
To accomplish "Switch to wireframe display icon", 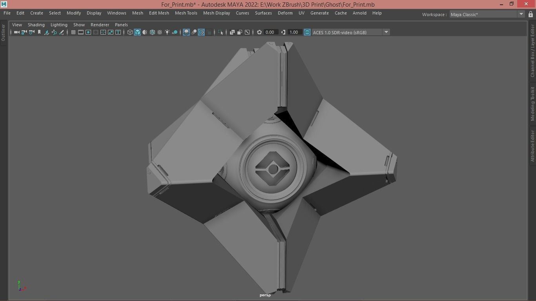I will coord(130,32).
